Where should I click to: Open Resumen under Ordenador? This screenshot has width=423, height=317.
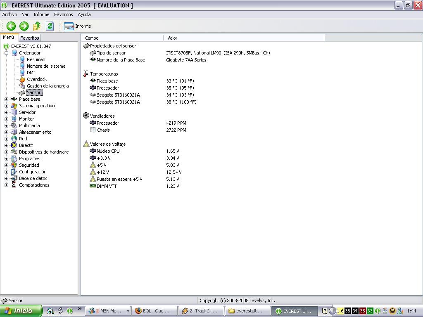point(36,59)
